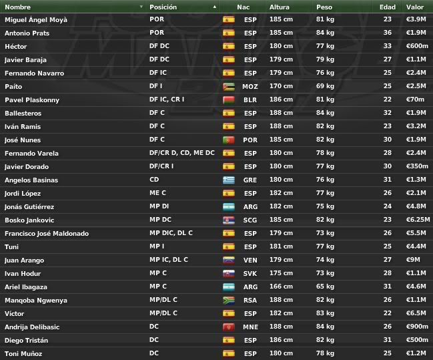Select player Antonio Prats
433x360 pixels.
[x=27, y=33]
